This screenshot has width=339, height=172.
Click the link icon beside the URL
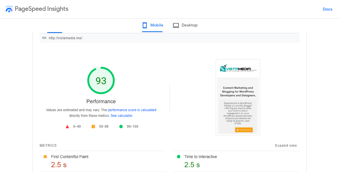point(44,38)
